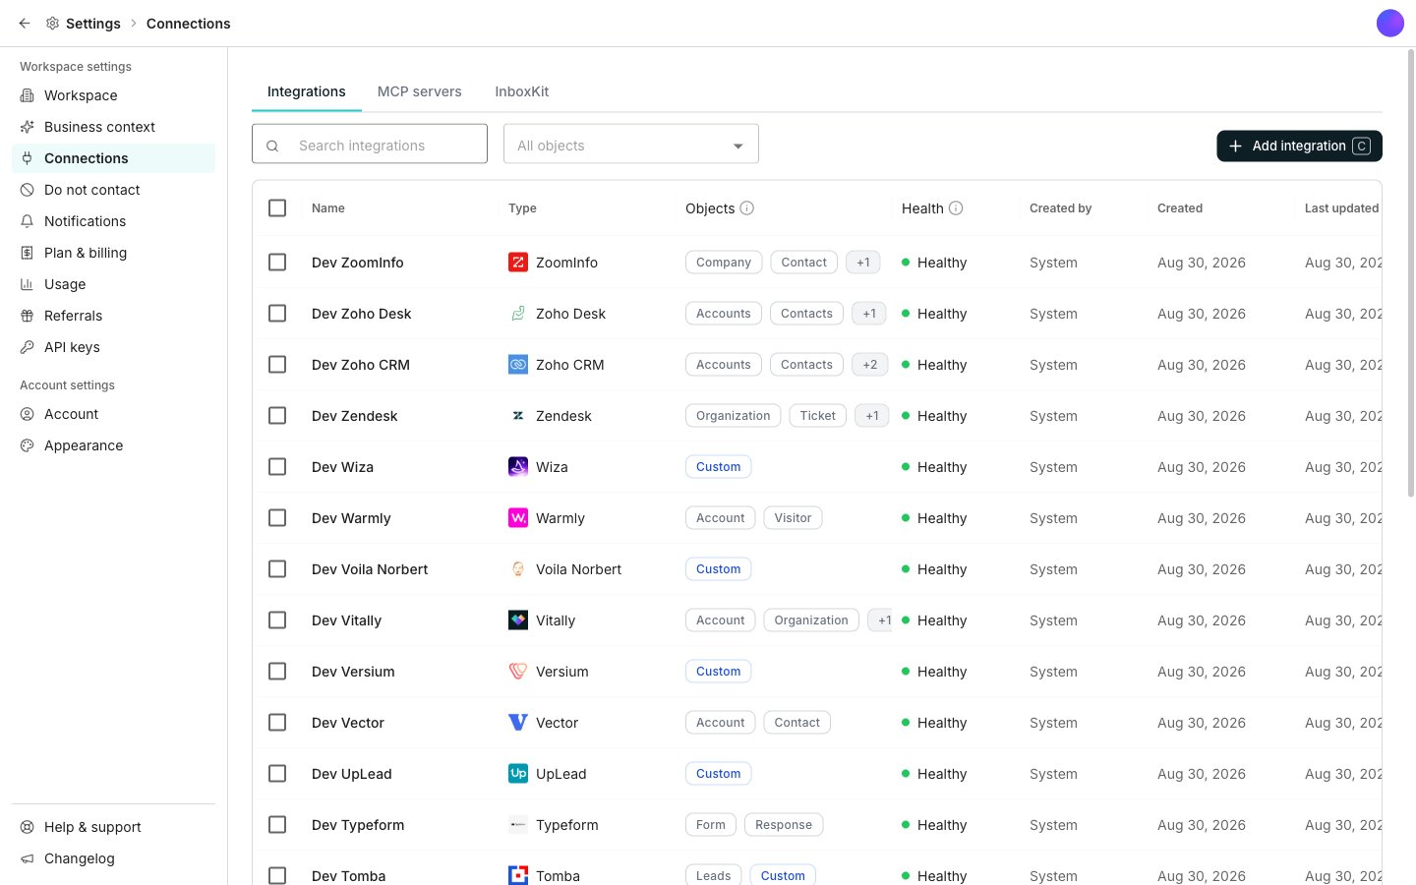Check the Dev Zoho Desk row checkbox
1416x885 pixels.
tap(277, 314)
